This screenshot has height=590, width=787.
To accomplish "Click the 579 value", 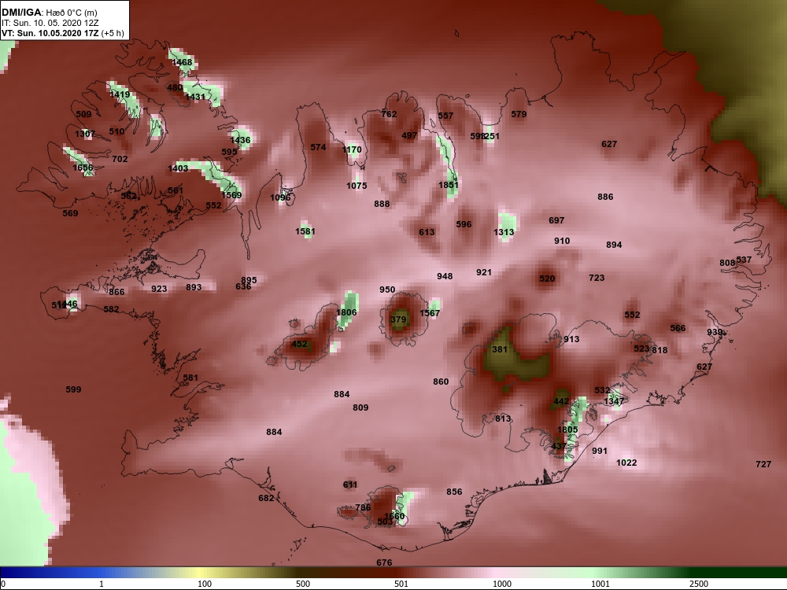I will [x=519, y=114].
